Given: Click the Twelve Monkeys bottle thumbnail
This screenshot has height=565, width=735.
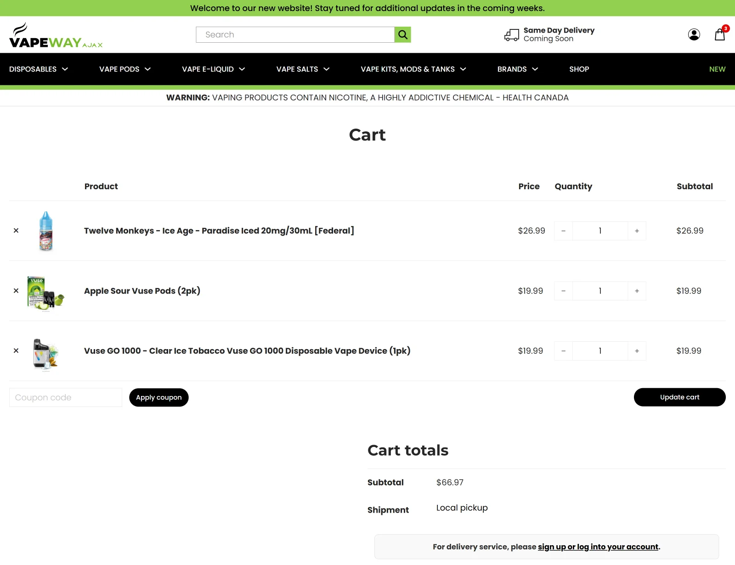Looking at the screenshot, I should [46, 231].
